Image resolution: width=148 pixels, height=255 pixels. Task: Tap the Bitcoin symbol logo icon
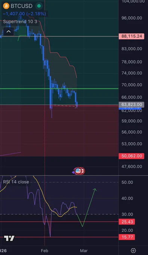point(6,6)
